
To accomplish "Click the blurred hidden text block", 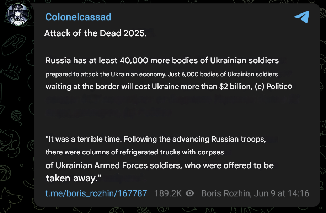I will tap(172, 105).
